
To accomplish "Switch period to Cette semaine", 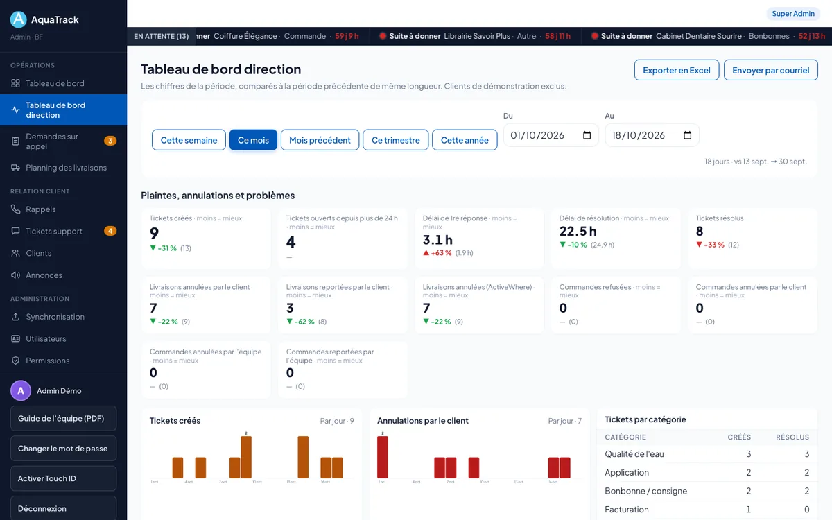I will [189, 140].
